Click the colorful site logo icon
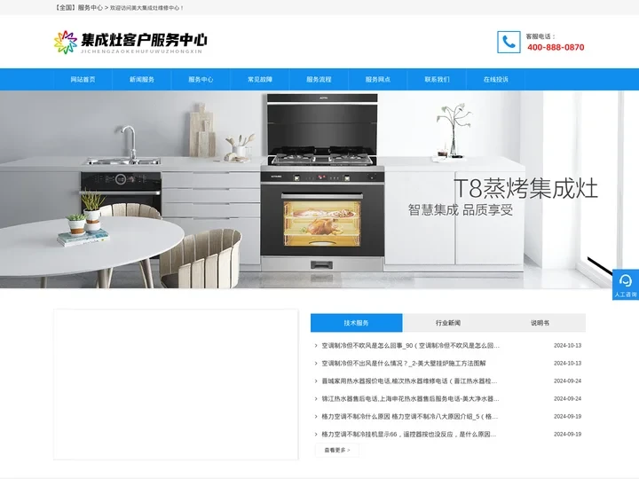Screen dimensions: 639x479 click(65, 42)
